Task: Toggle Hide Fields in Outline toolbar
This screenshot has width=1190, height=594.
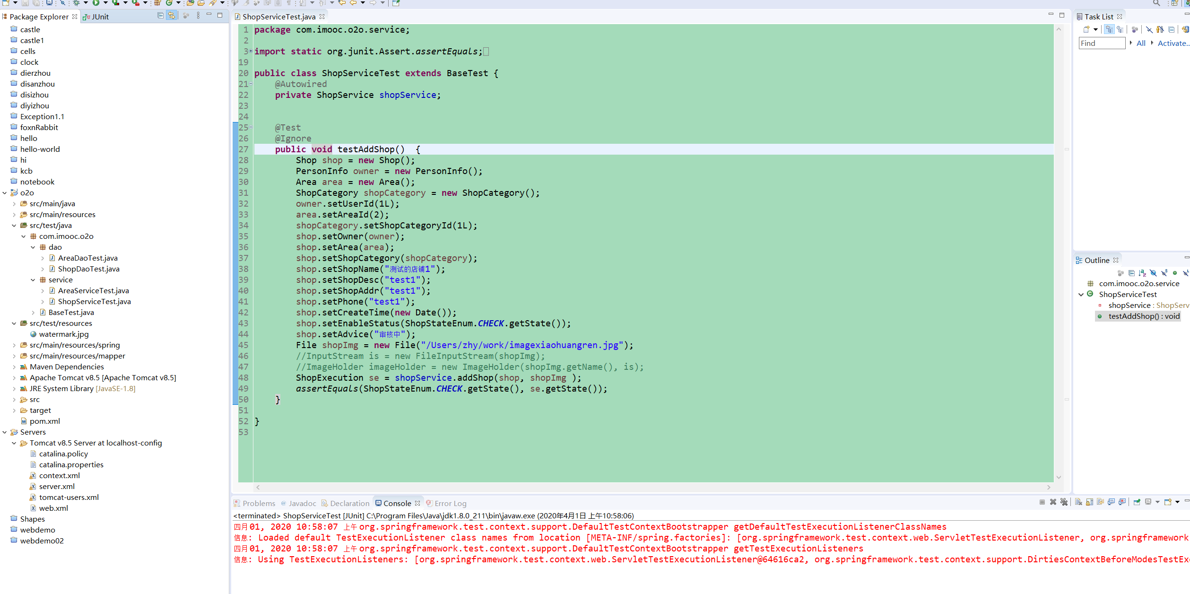Action: click(1153, 273)
